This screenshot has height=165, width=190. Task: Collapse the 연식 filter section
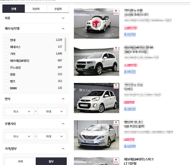(x=63, y=99)
